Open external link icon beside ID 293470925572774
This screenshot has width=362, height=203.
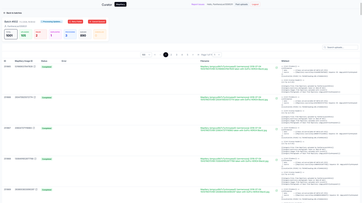35,97
